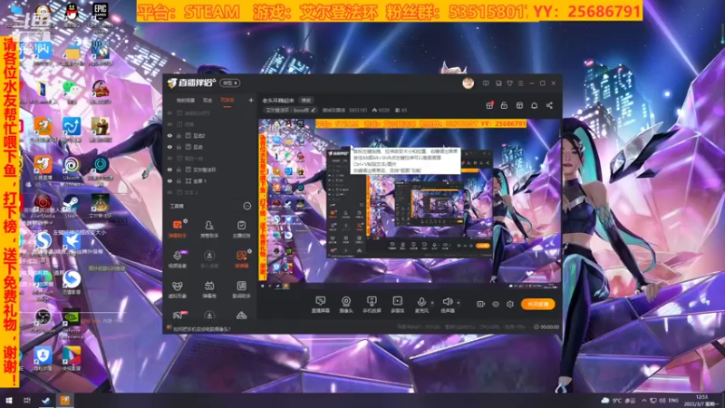Toggle the preview eye icon in bottom bar
Viewport: 725px width, 408px height.
tap(496, 304)
